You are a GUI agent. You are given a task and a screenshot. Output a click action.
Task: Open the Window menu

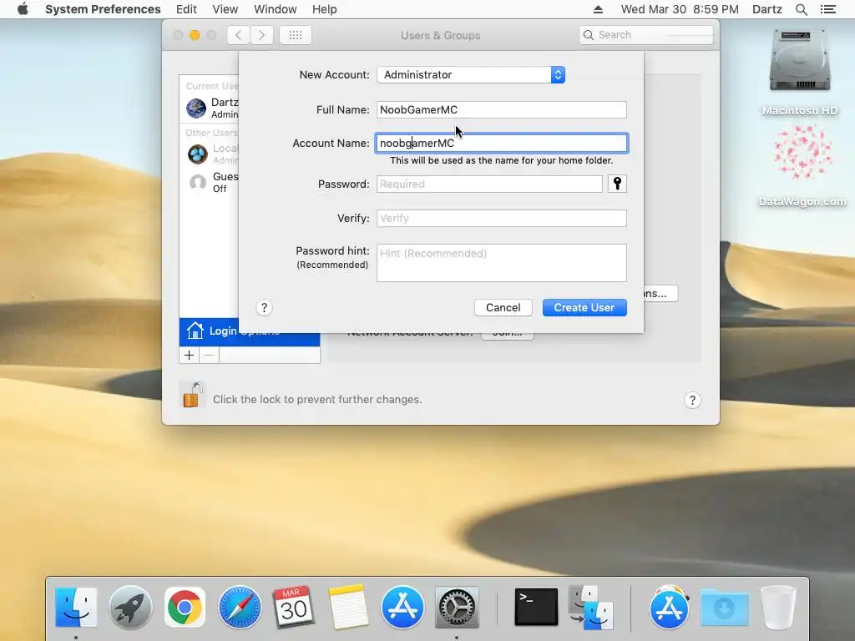(275, 9)
